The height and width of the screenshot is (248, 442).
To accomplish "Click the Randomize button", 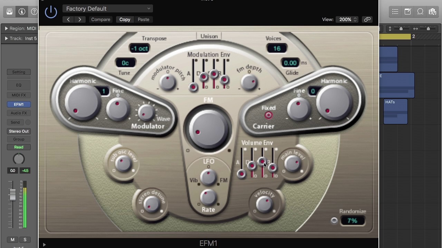I will point(334,220).
